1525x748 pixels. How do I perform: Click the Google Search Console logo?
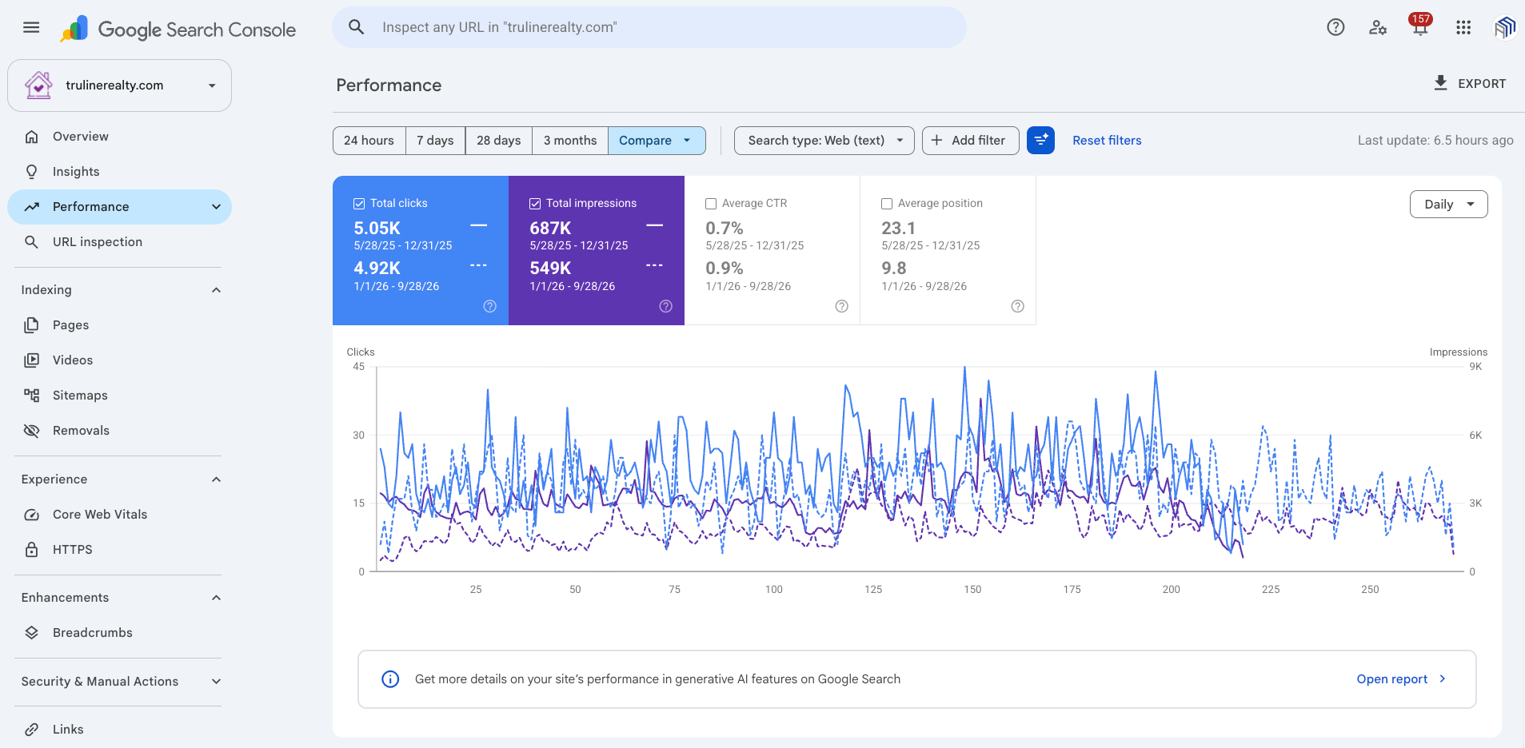pyautogui.click(x=178, y=30)
